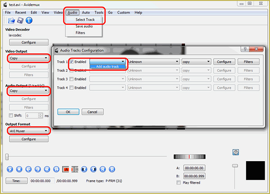The width and height of the screenshot is (270, 194).
Task: Select the Add audio track option
Action: (108, 66)
